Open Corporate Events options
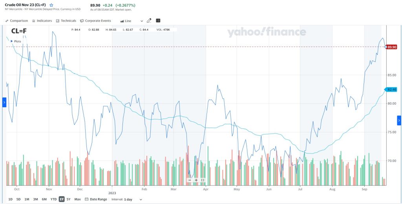Screen dimensions: 402x204 [95, 21]
